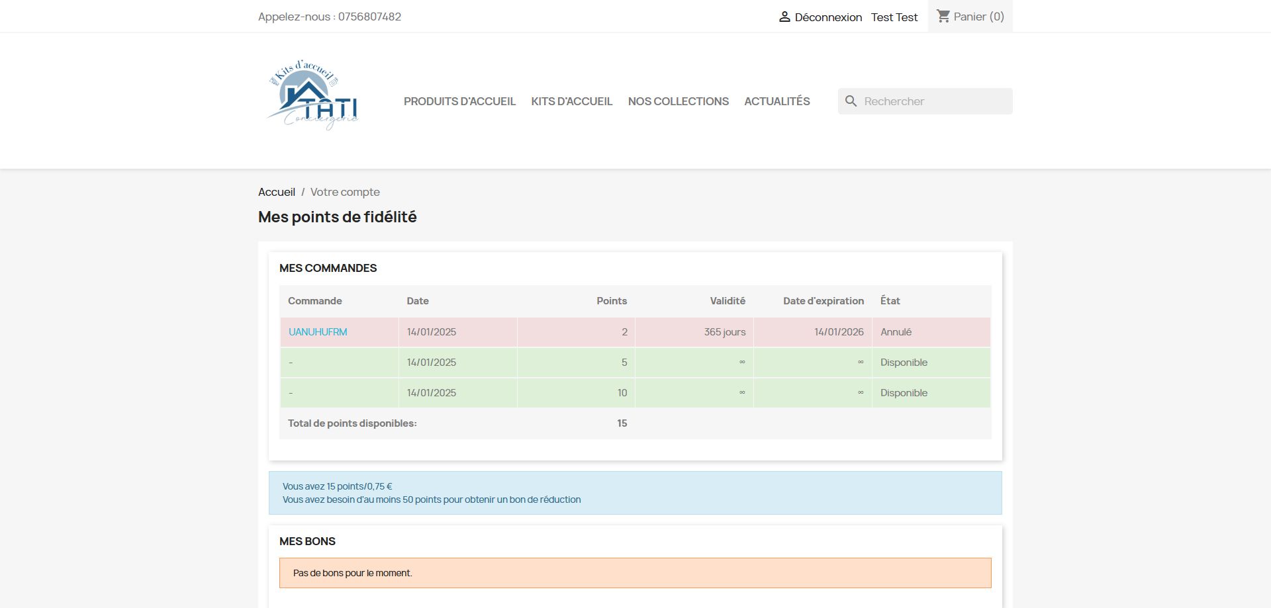1271x608 pixels.
Task: Click the Date d'expiration column header
Action: click(x=823, y=301)
